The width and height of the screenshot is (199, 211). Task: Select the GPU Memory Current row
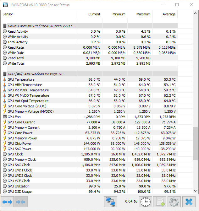pyautogui.click(x=89, y=127)
